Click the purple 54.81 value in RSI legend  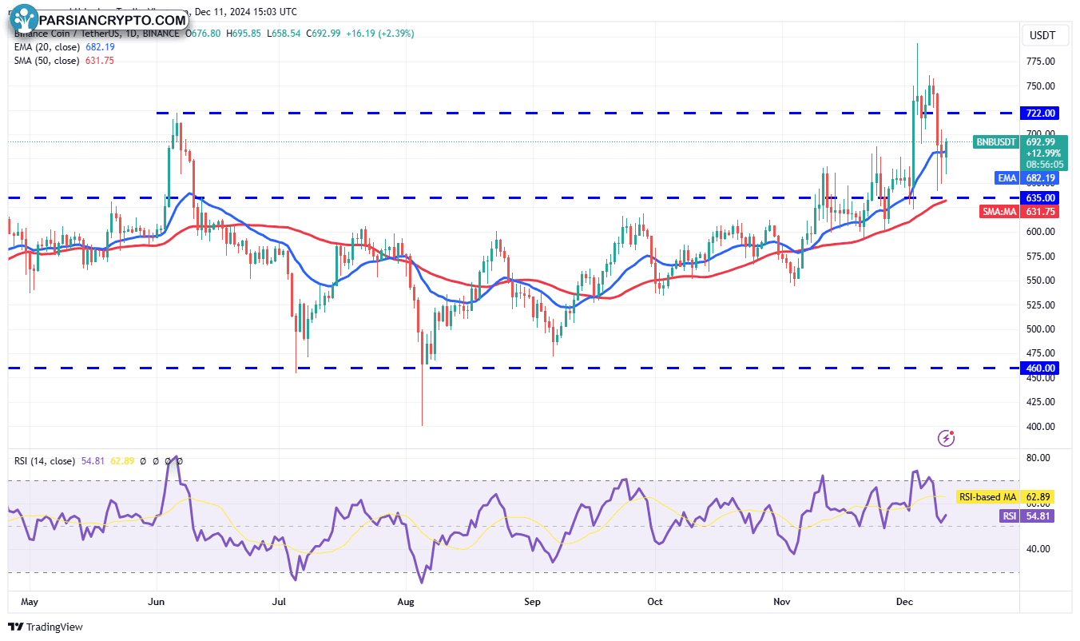pyautogui.click(x=93, y=461)
